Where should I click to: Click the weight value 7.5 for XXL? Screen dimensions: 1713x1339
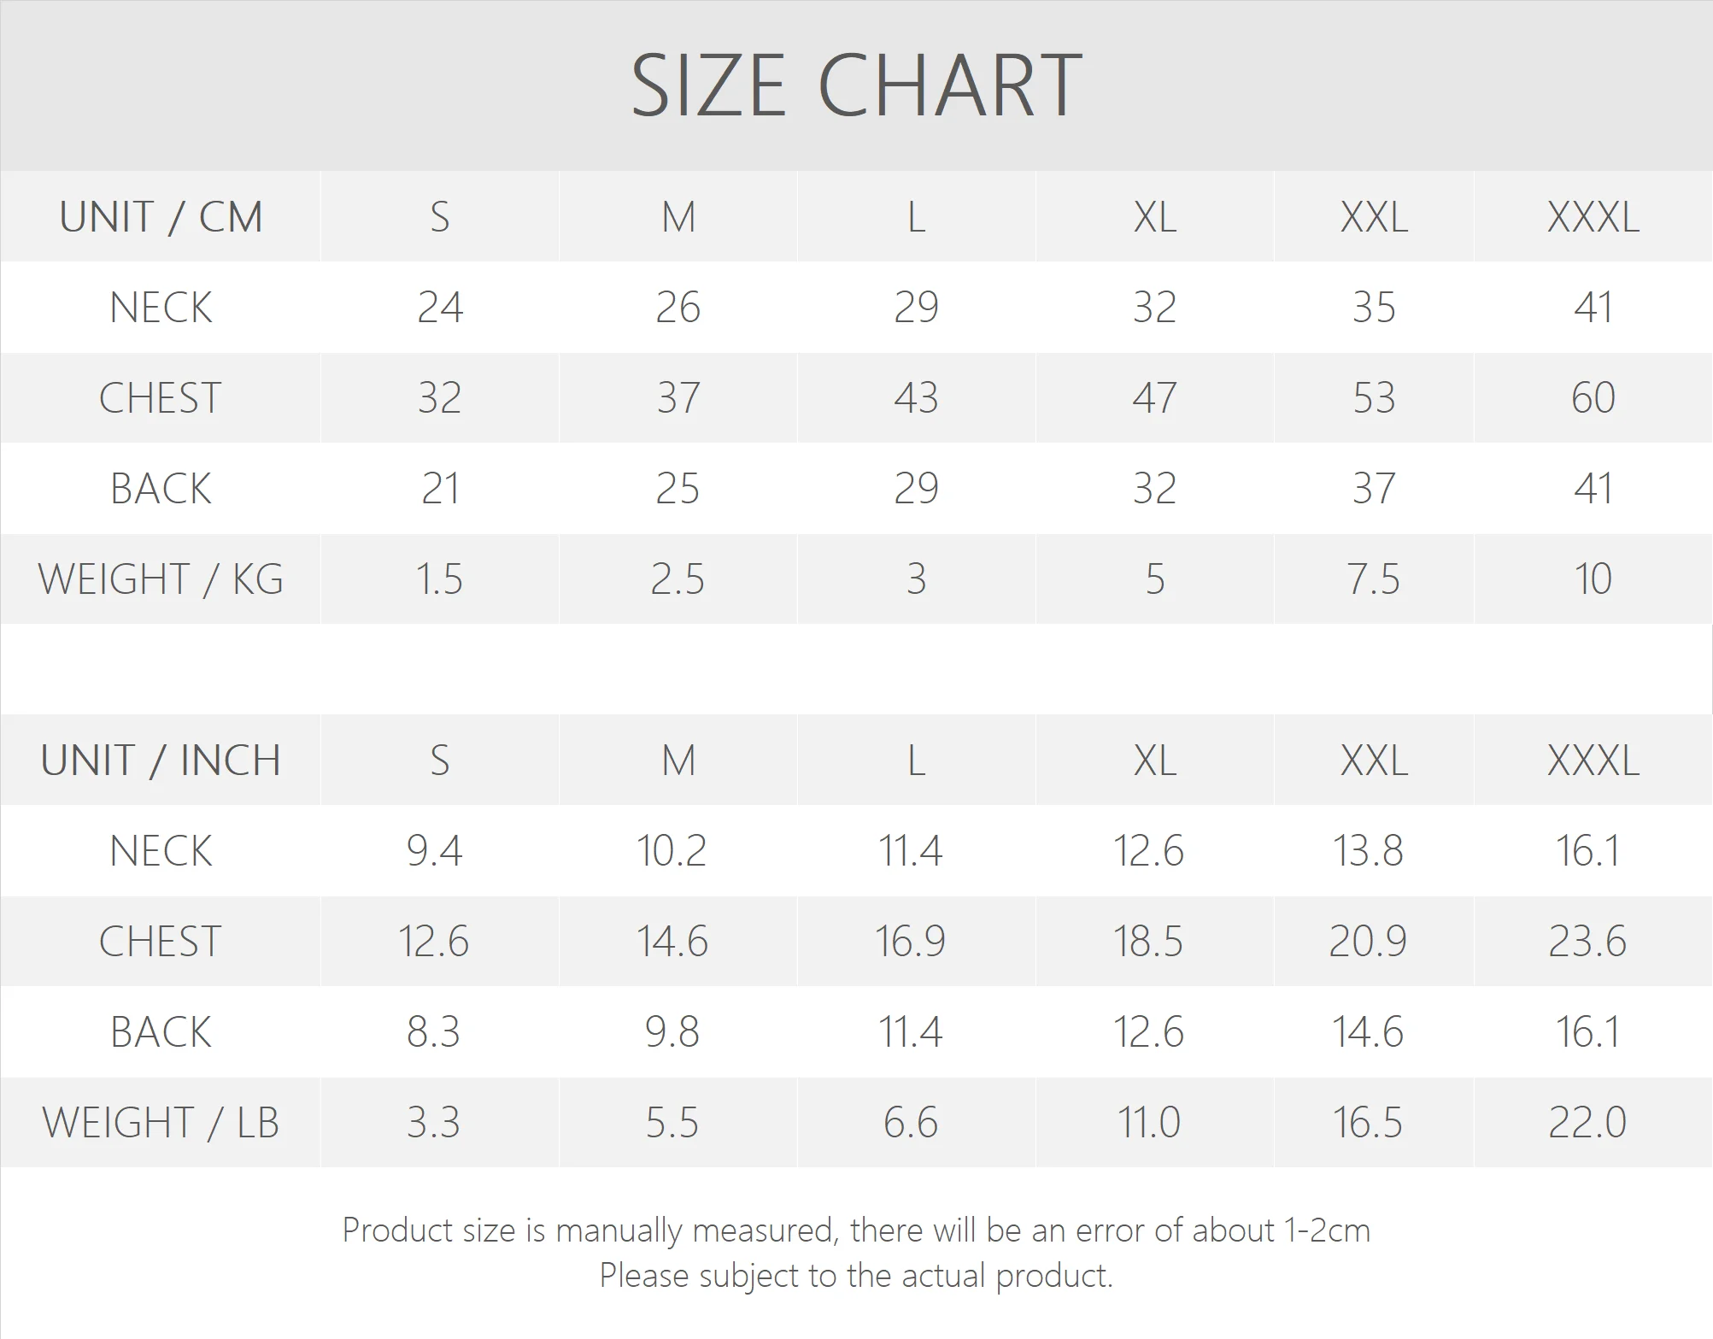(1373, 579)
